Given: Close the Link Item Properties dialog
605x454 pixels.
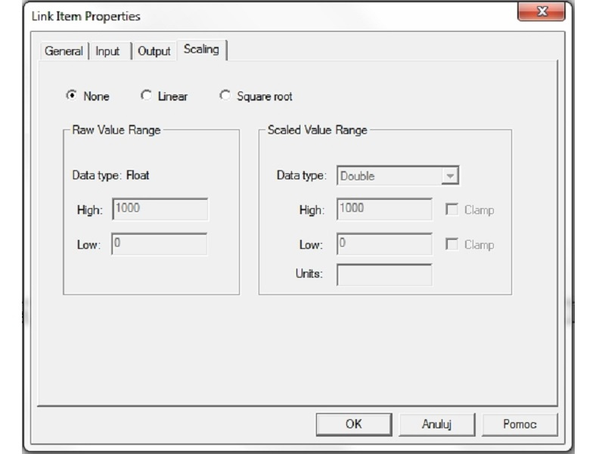Looking at the screenshot, I should pos(541,13).
